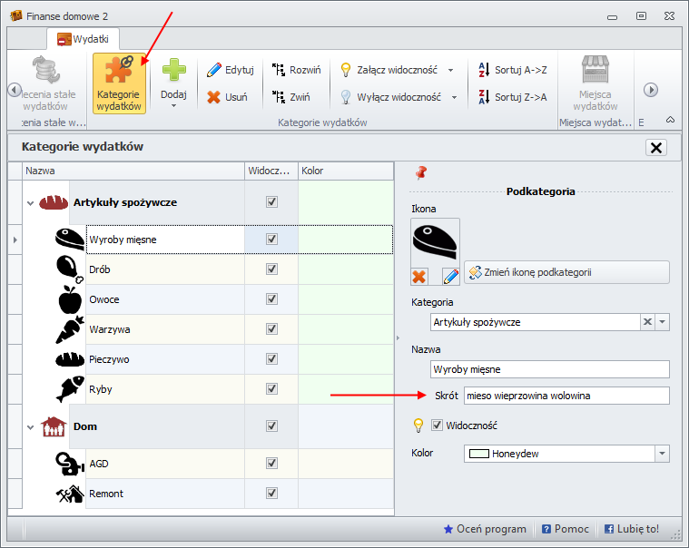The image size is (689, 548).
Task: Click the Sortuj A->Z icon
Action: pyautogui.click(x=483, y=70)
